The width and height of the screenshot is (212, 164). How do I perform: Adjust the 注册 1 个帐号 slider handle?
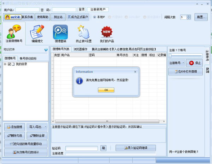pyautogui.click(x=170, y=56)
